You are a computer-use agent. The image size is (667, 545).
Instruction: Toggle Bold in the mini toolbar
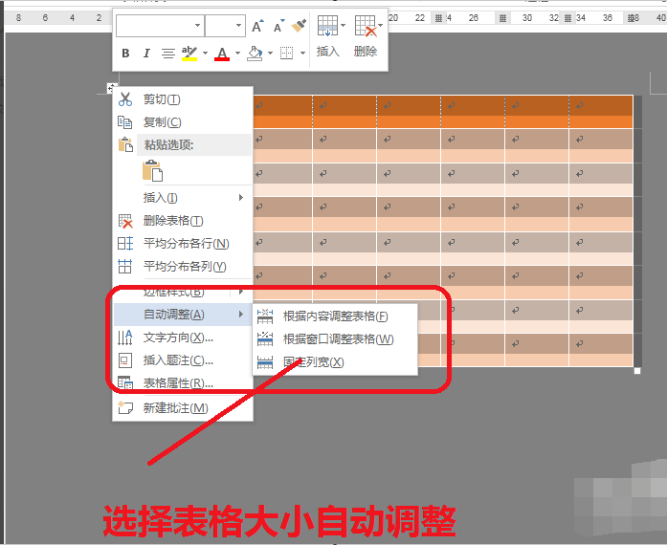(125, 54)
